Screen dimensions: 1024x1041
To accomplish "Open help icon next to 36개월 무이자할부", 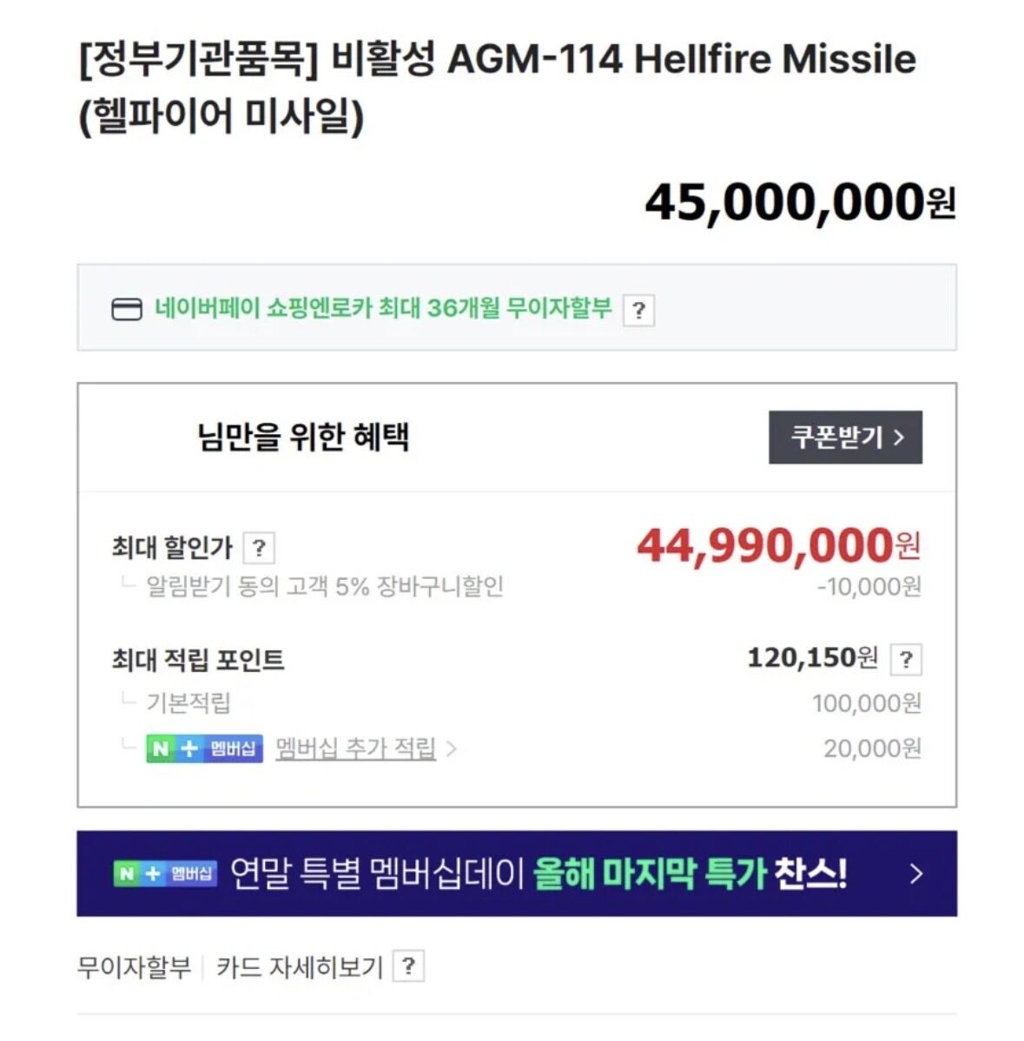I will (638, 310).
